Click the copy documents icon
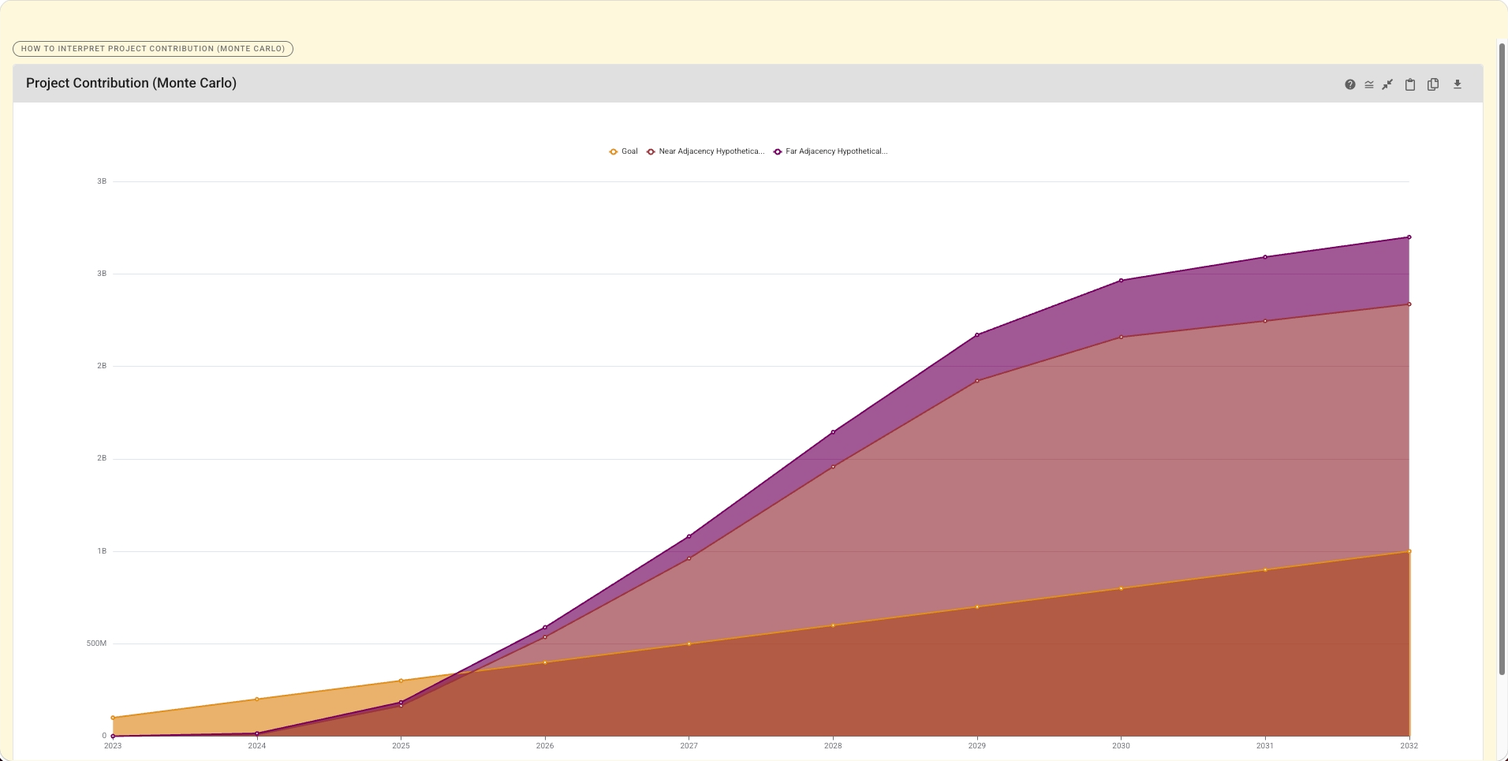The image size is (1508, 761). [x=1433, y=84]
